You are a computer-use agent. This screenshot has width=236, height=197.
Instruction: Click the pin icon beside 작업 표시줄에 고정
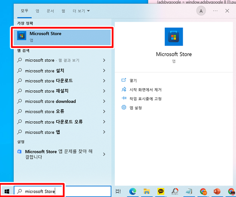click(x=124, y=98)
